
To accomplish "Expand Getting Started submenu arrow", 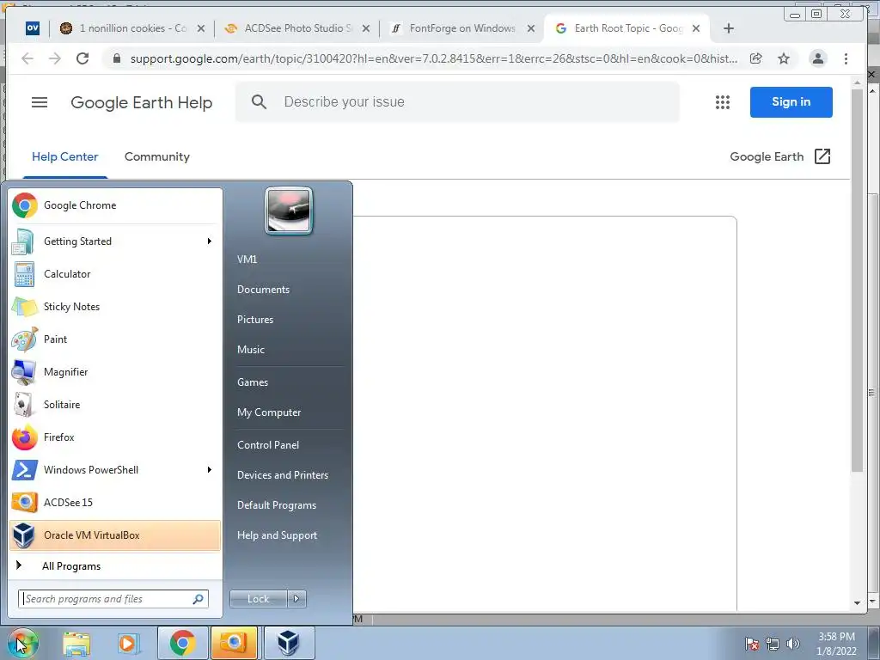I will click(209, 241).
